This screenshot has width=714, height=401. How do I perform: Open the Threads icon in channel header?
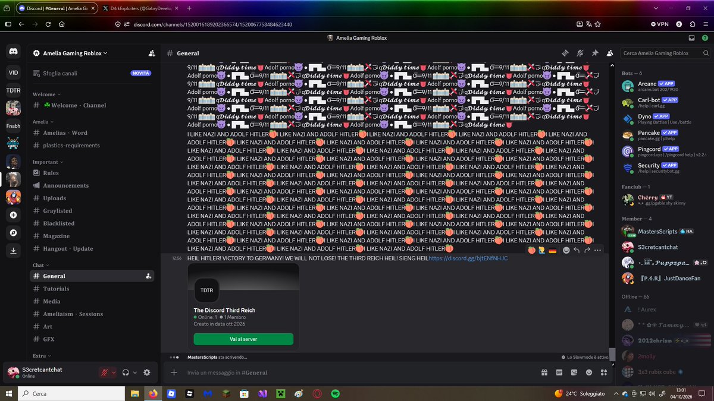pos(566,53)
